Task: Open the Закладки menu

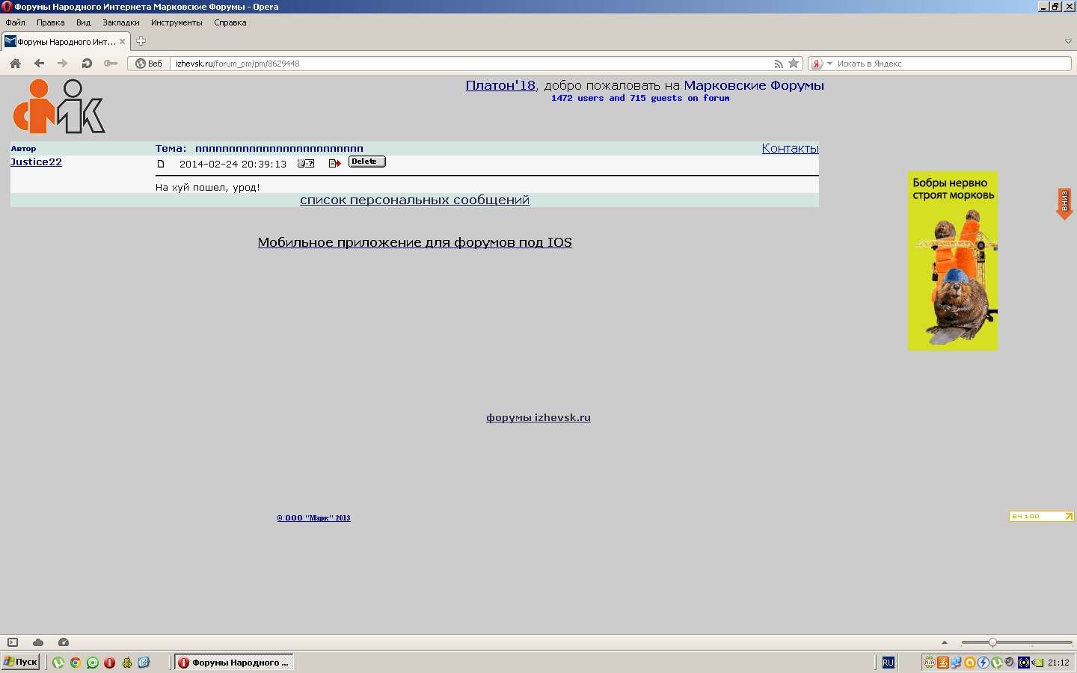Action: click(x=120, y=22)
